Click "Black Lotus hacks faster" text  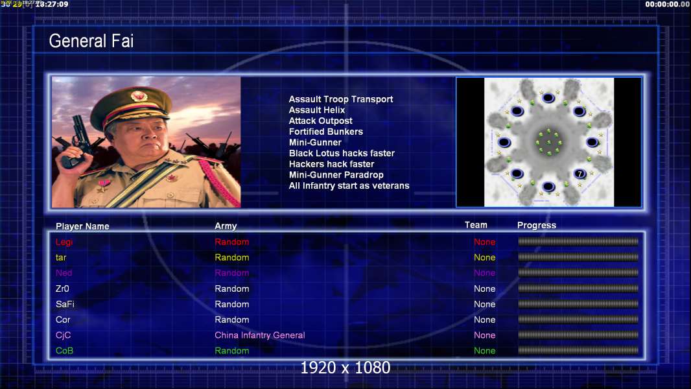click(342, 153)
